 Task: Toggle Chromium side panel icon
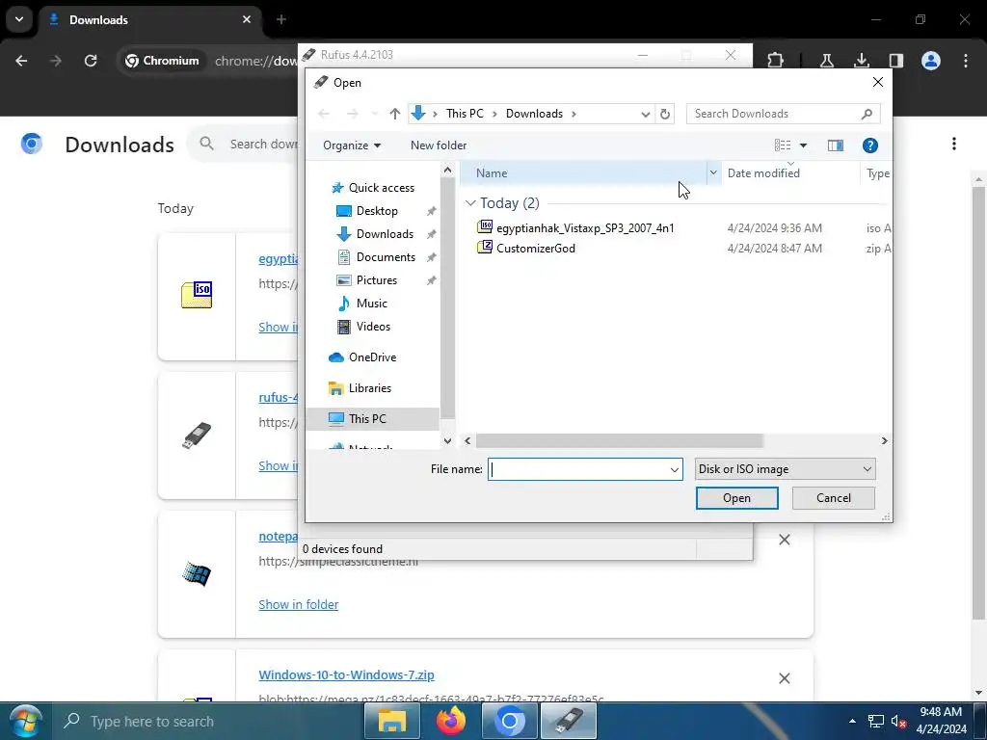click(895, 61)
